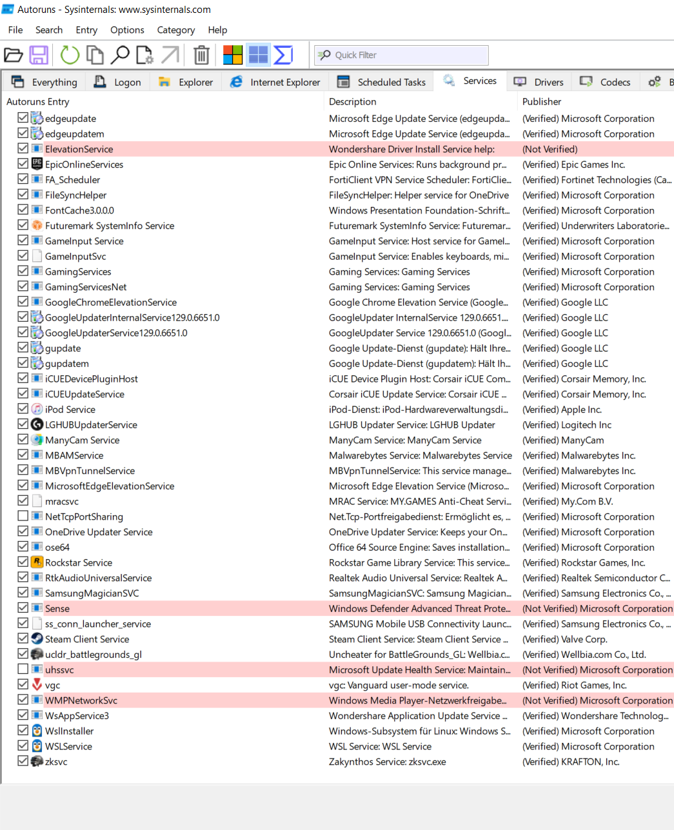Toggle the blue Windows entries icon
Image resolution: width=674 pixels, height=830 pixels.
click(x=258, y=55)
